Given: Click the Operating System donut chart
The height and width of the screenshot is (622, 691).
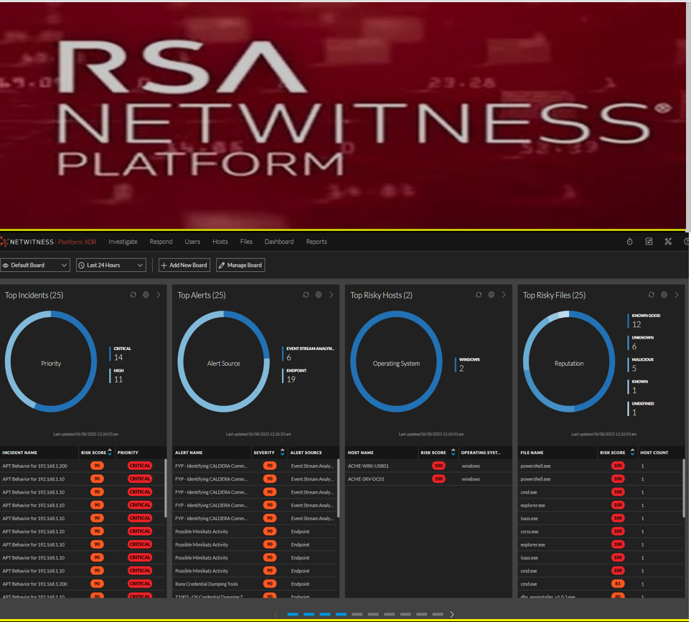Looking at the screenshot, I should coord(397,362).
